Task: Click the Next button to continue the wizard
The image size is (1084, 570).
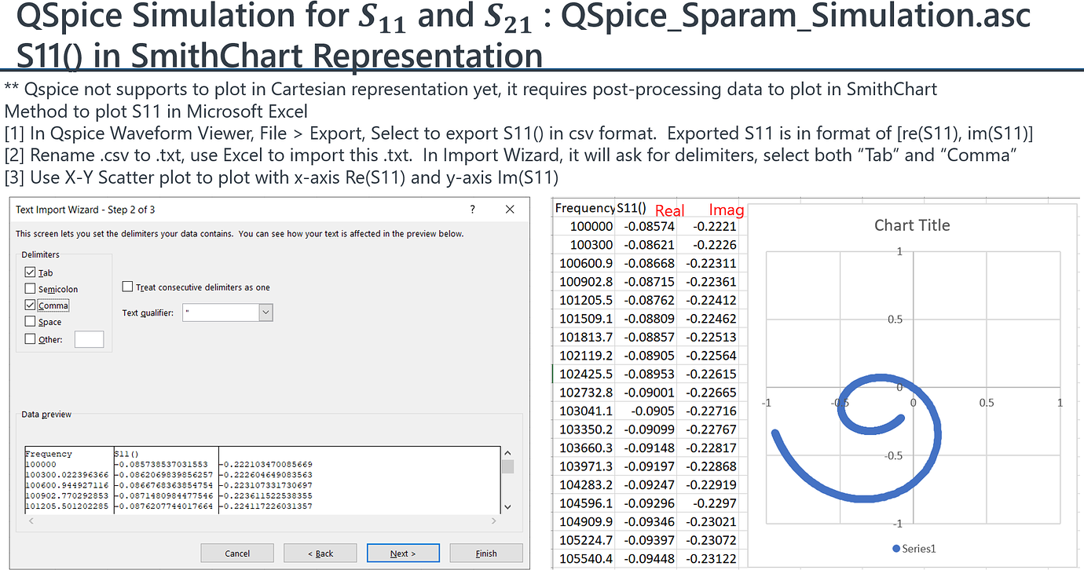Action: point(402,553)
